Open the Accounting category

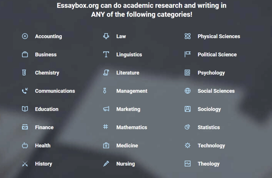(x=48, y=36)
